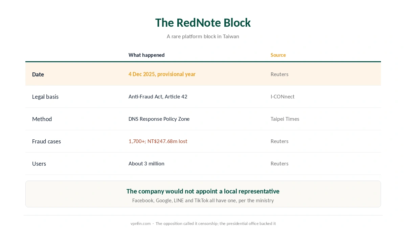
Task: Click 'DNS Response Policy Zone' cell
Action: pos(159,119)
